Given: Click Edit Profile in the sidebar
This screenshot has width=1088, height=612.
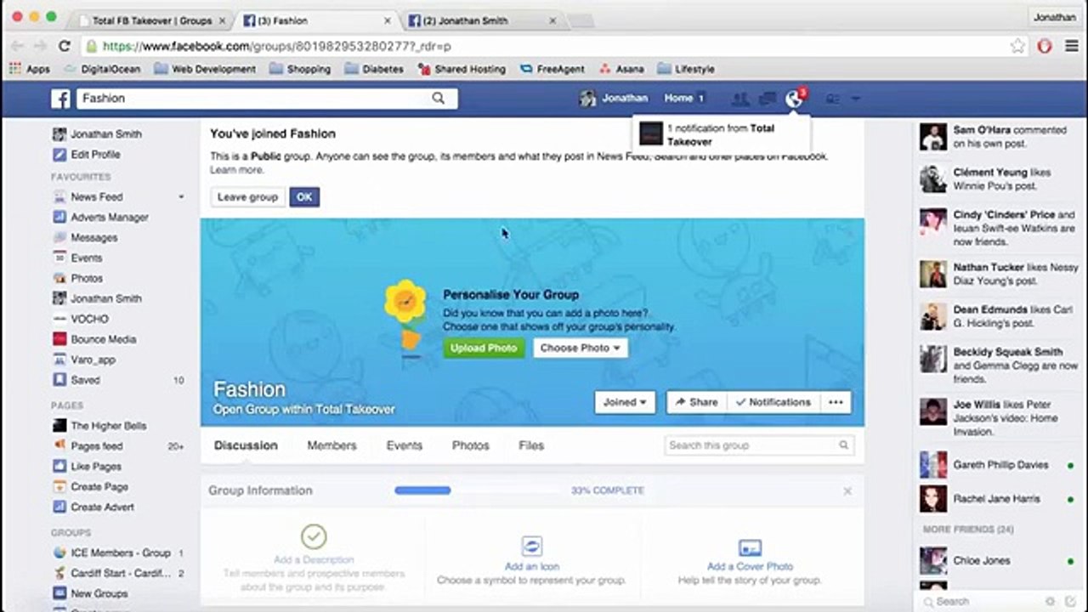Looking at the screenshot, I should (86, 155).
